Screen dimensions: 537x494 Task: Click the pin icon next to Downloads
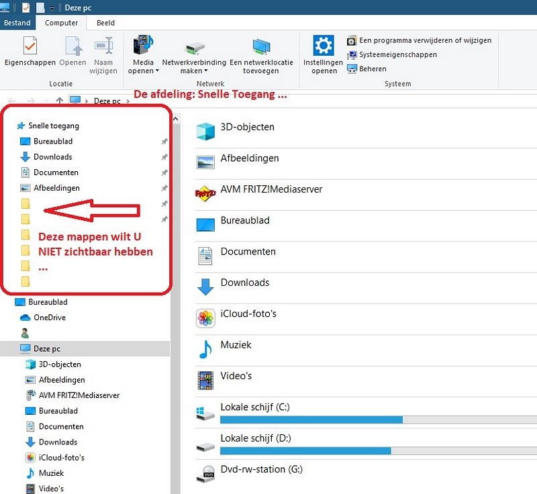pos(164,157)
